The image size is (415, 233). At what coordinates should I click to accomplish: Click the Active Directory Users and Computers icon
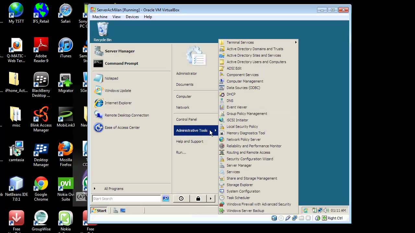coord(222,62)
